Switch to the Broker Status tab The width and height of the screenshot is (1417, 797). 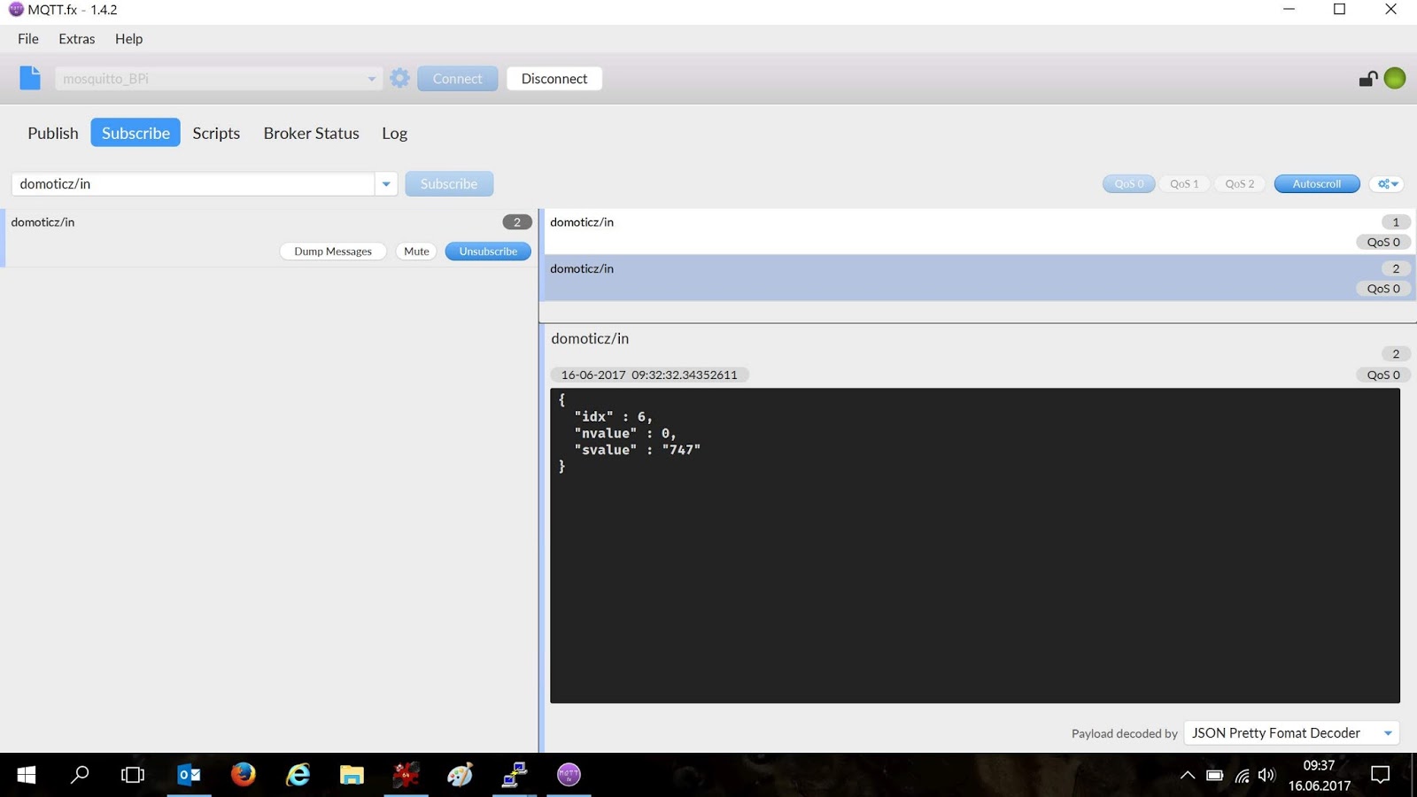pos(311,133)
